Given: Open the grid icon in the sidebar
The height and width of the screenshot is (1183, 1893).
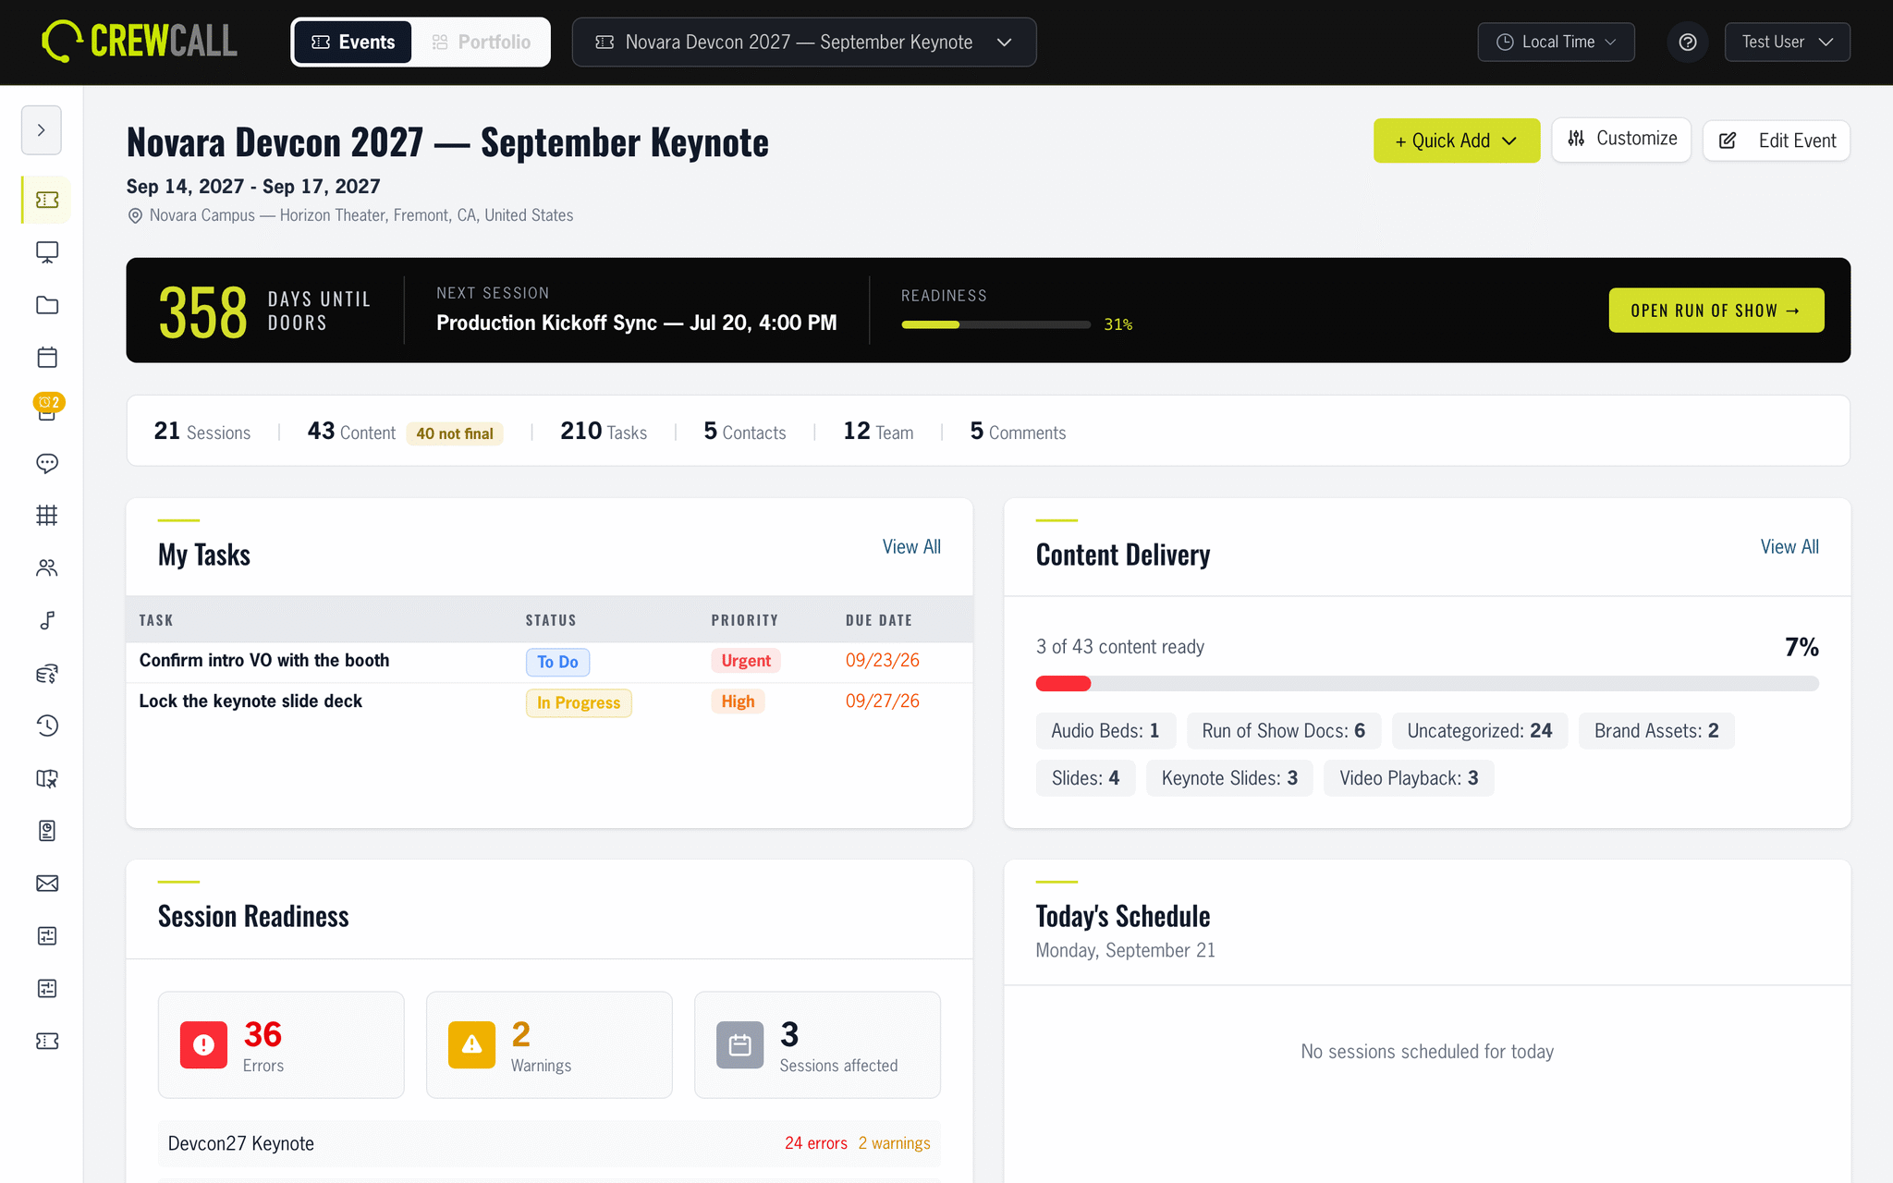Looking at the screenshot, I should [47, 516].
